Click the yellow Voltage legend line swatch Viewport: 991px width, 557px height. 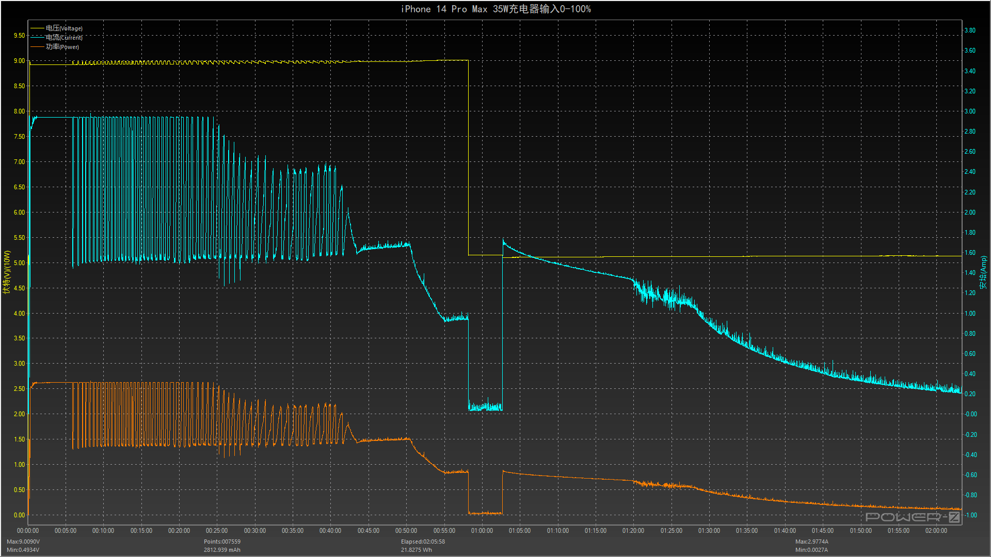[37, 28]
